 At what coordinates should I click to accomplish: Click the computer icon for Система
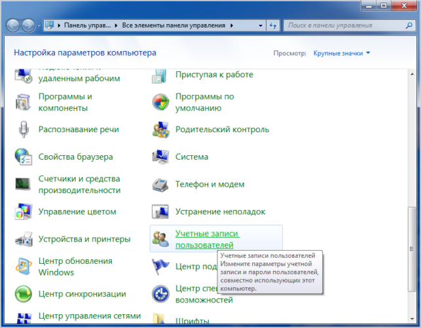click(x=160, y=156)
